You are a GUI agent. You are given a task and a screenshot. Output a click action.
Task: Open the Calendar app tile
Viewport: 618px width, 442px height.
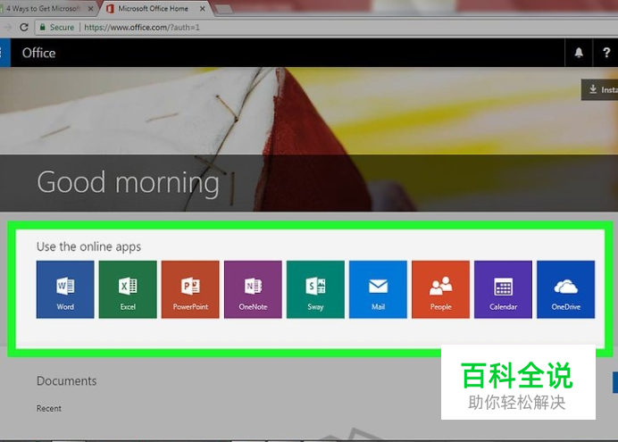[503, 289]
